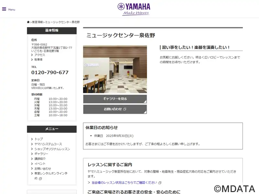The width and height of the screenshot is (259, 194).
Task: Click the 基本情報 sidebar header
Action: [52, 30]
